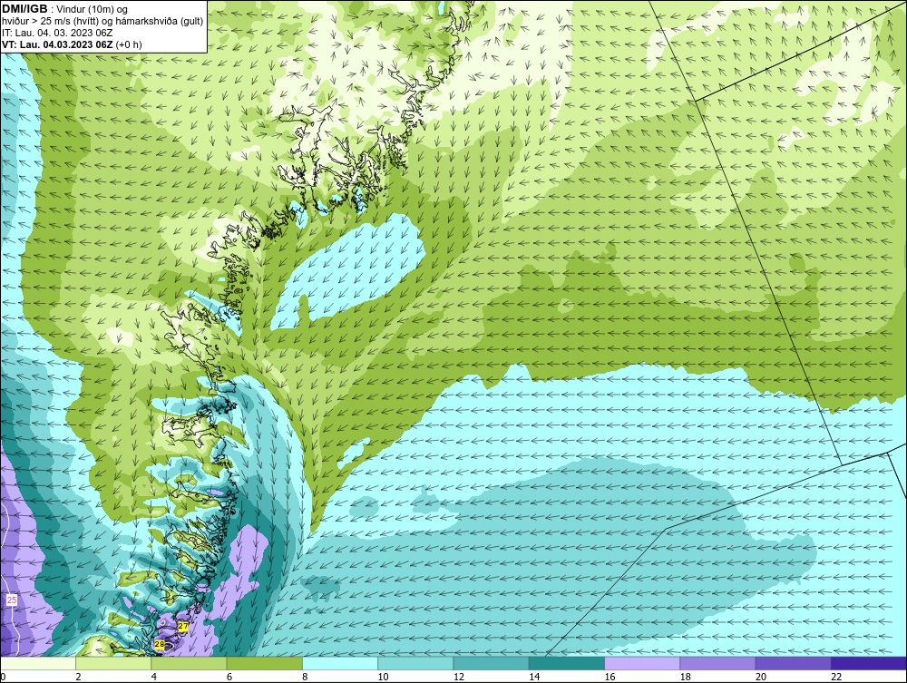Click the 6–8 m/s olive green legend swatch
This screenshot has width=907, height=683.
click(264, 663)
